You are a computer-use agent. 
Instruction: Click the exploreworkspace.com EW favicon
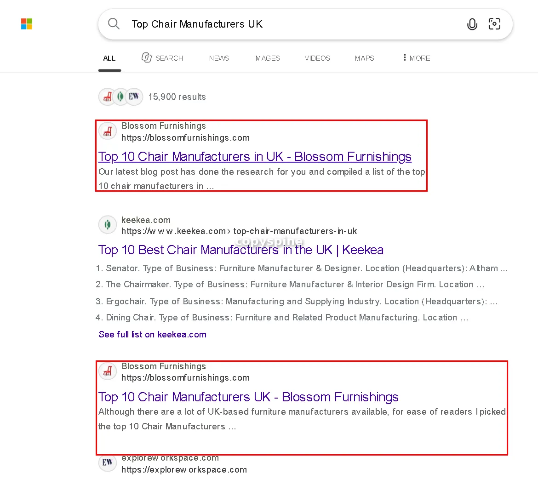coord(108,462)
